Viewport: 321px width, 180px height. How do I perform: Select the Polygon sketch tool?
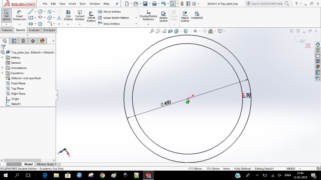[x=40, y=24]
